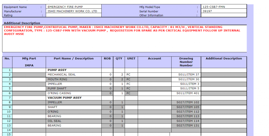Click the VACUUM PUMP ASSY section row
This screenshot has height=136, width=269.
[74, 98]
